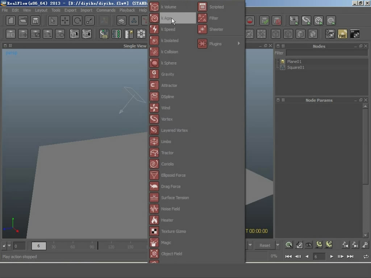
Task: Select Plane01 in the Nodes list
Action: [294, 62]
